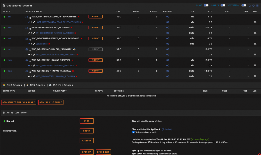
Task: Remove the WDC_WD40PURZ disk with red X
Action: (x=81, y=38)
